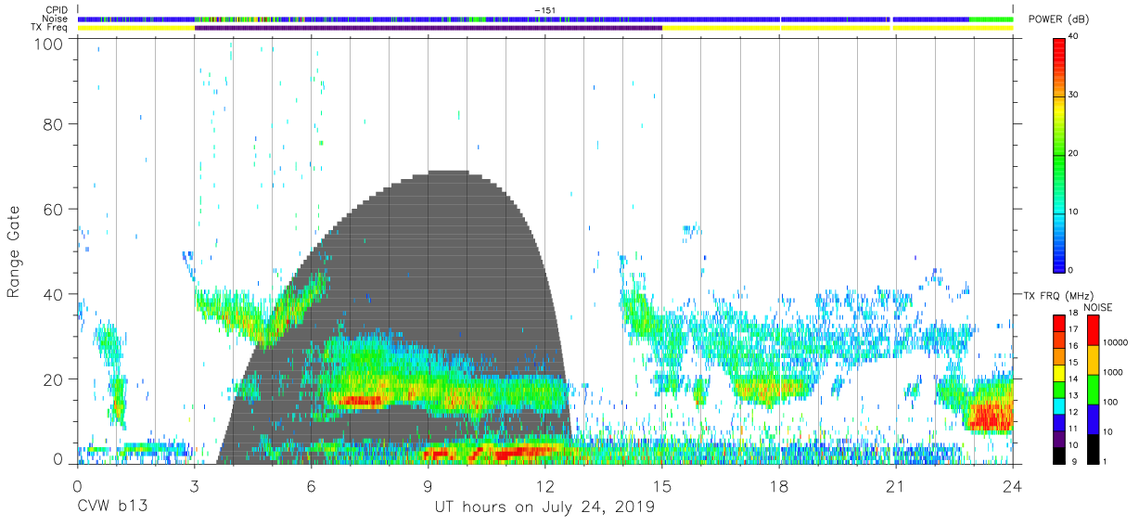The width and height of the screenshot is (1139, 526).
Task: Click the 100 tick on Range Gate axis
Action: point(49,44)
